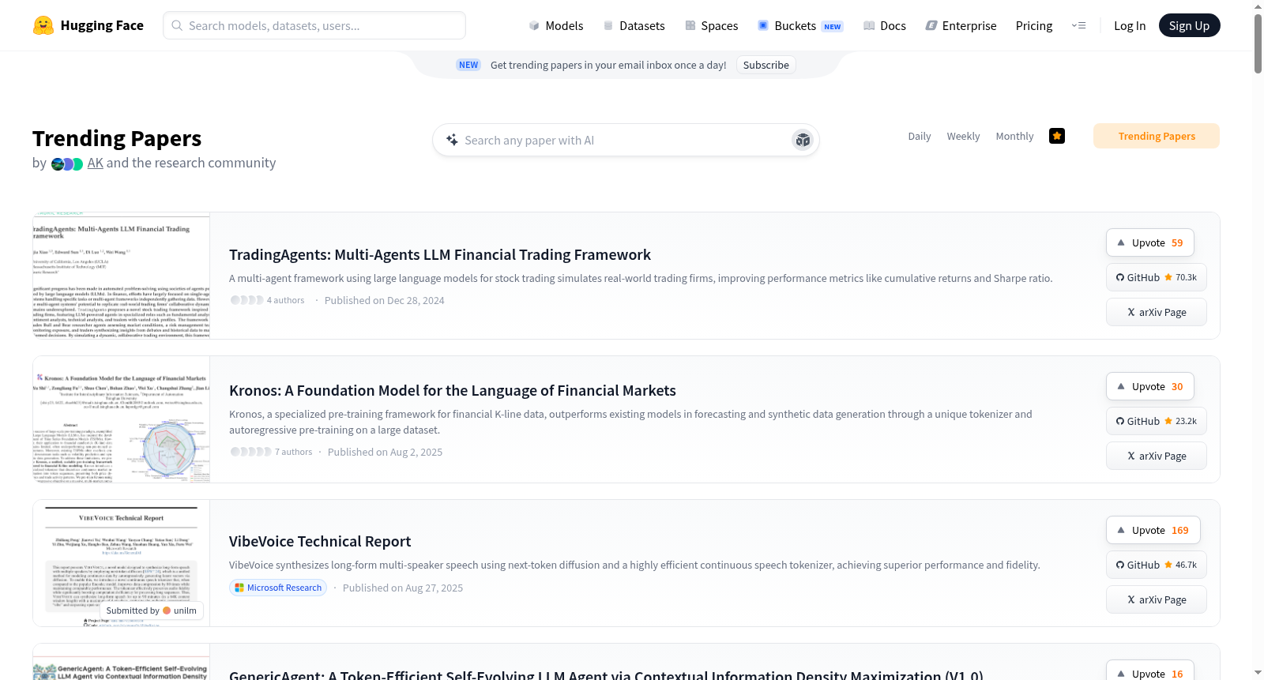This screenshot has height=680, width=1264.
Task: Open the GenericAgent paper title
Action: 606,674
